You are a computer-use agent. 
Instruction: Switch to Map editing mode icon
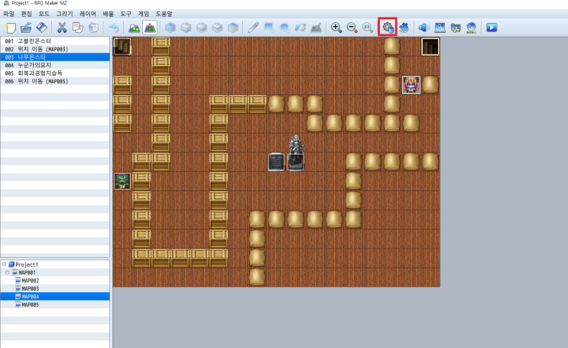click(x=134, y=28)
